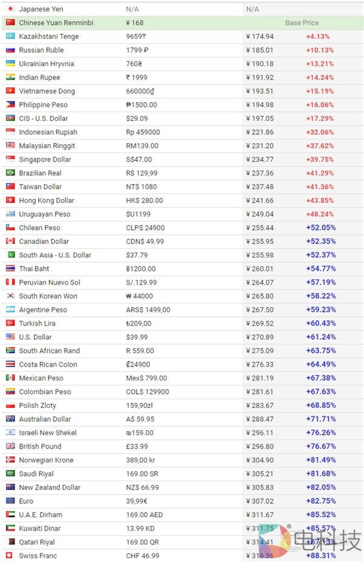364x562 pixels.
Task: Select the ¥ 168 Chinese Yuan price
Action: point(135,23)
